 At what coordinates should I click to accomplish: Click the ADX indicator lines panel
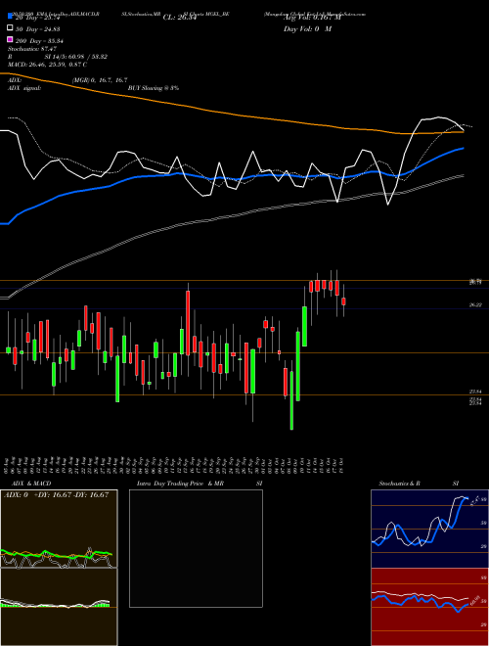coord(59,529)
